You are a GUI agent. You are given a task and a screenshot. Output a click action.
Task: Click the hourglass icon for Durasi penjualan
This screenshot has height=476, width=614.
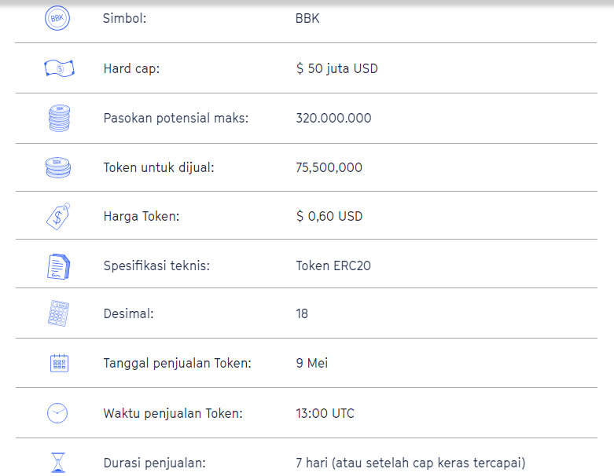click(58, 462)
